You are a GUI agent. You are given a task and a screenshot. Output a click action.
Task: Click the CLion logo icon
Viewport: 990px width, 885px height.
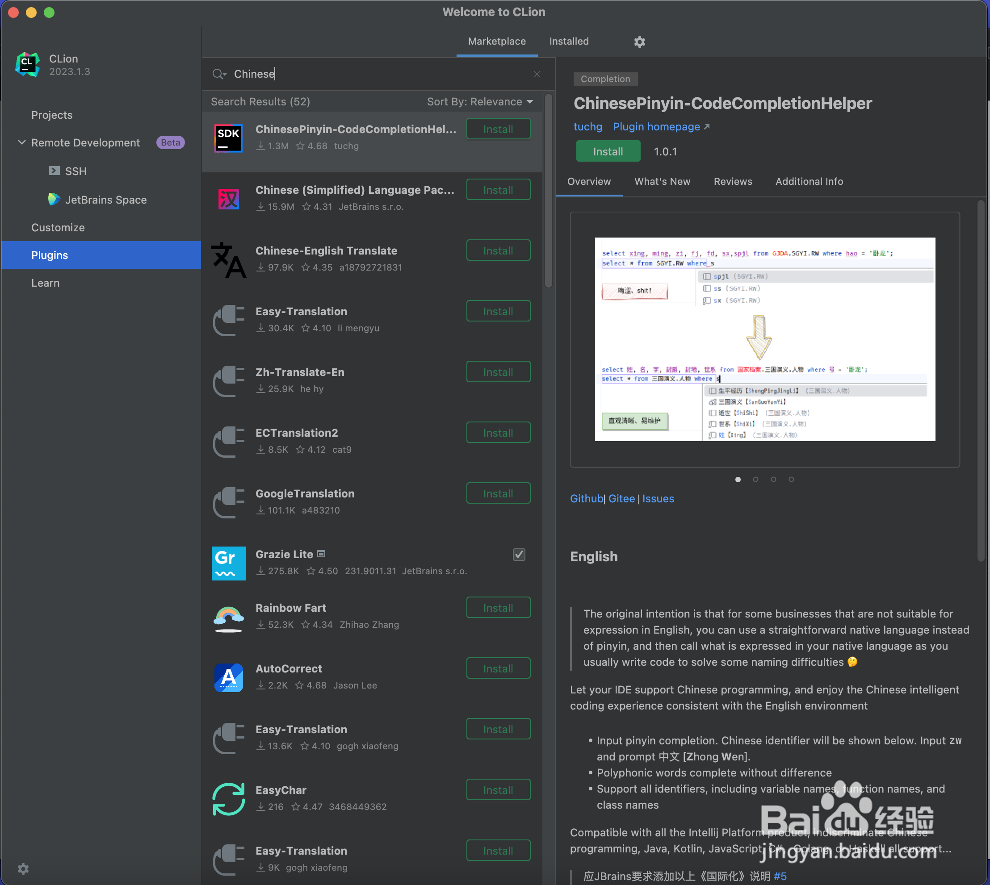27,65
